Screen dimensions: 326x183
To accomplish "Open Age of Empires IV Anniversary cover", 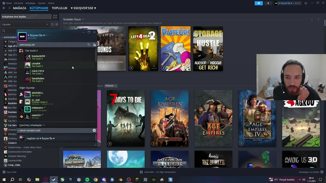I will click(x=257, y=118).
